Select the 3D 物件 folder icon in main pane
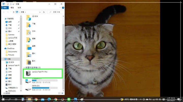The width and height of the screenshot is (183, 102). tap(28, 18)
